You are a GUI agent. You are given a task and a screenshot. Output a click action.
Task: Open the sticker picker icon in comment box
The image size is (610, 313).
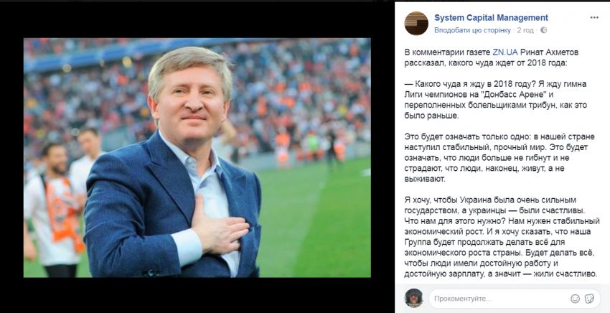(x=589, y=299)
